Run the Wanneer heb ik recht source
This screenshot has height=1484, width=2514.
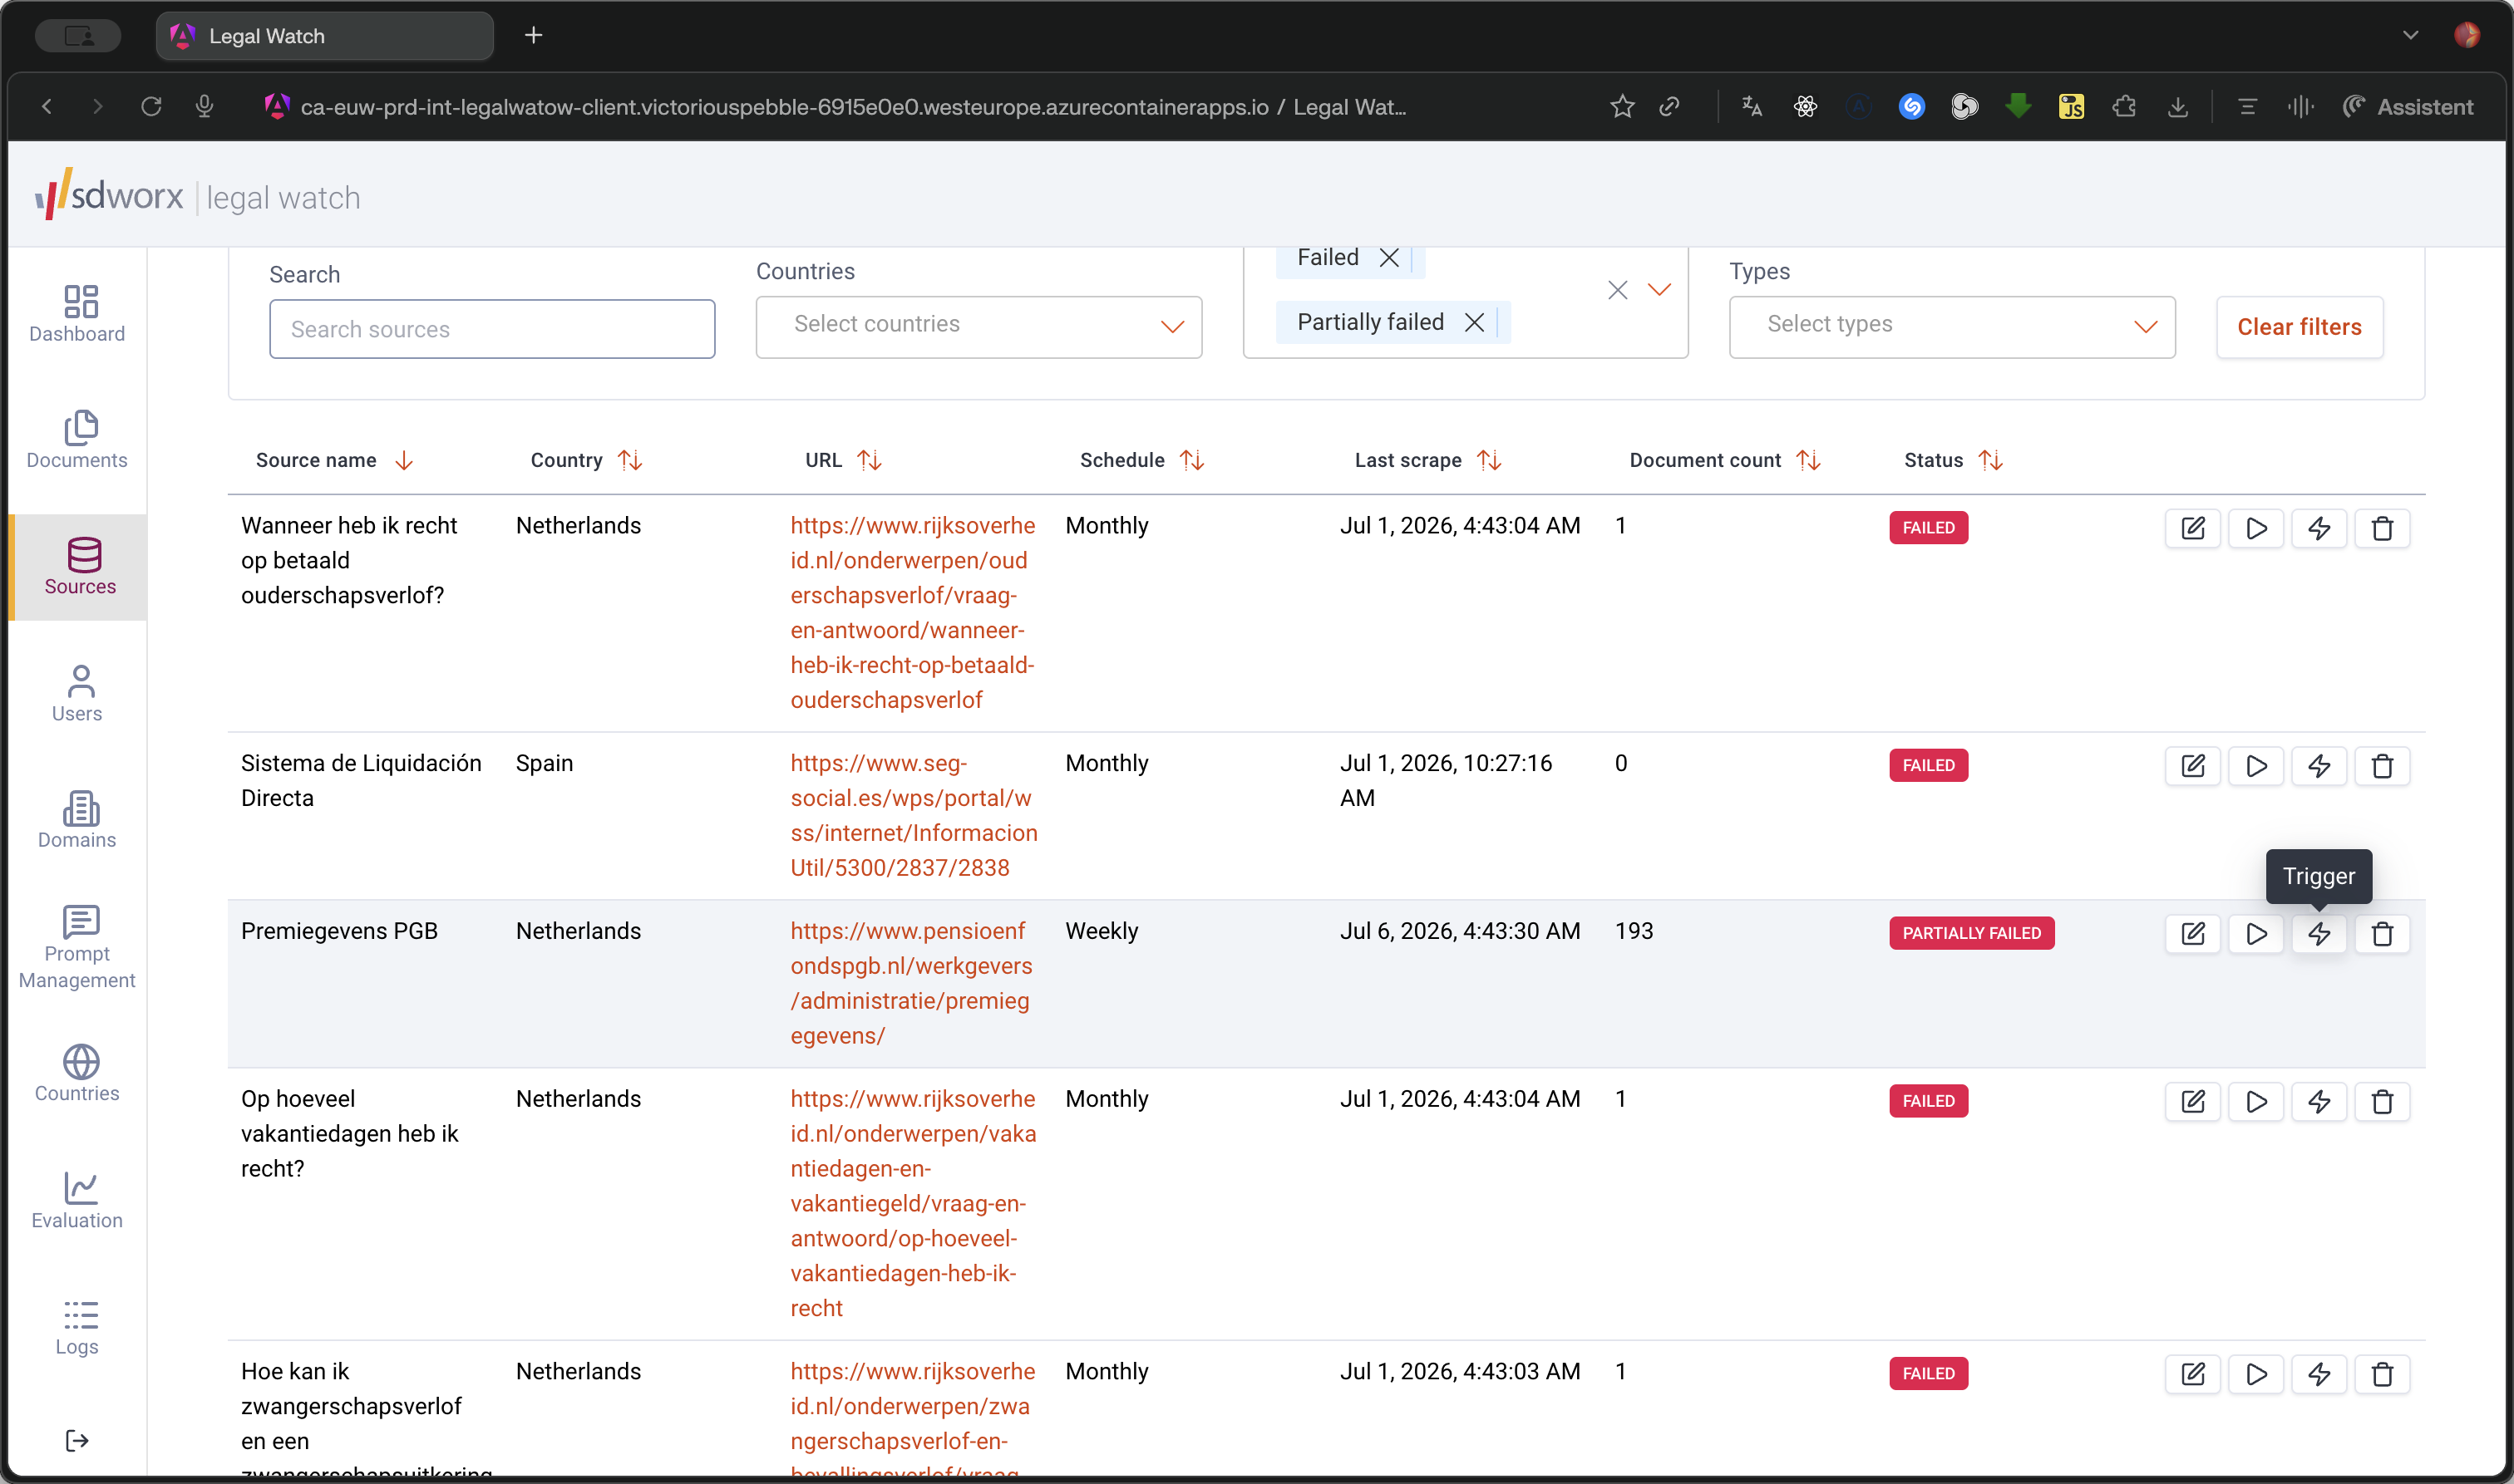click(x=2255, y=528)
